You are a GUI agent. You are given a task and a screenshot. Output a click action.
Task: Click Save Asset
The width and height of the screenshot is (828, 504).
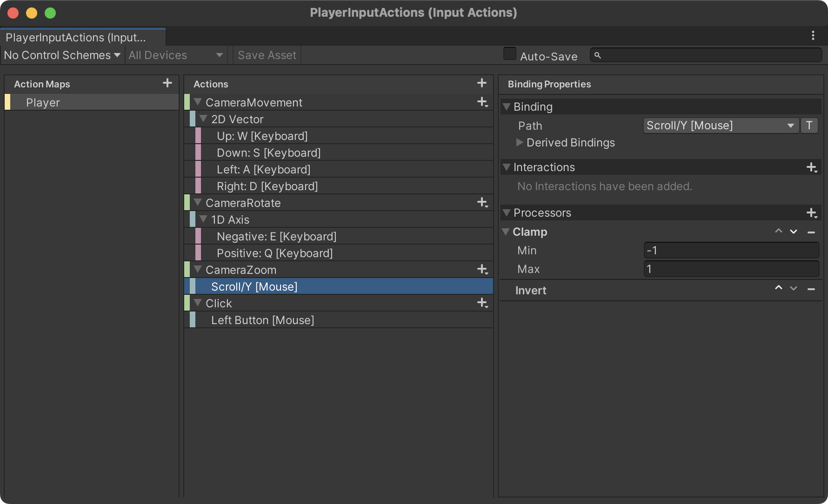click(x=266, y=55)
